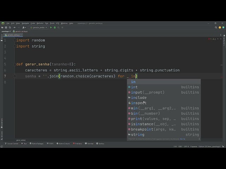The image size is (226, 169).
Task: Choose 'int' builtins completion suggestion
Action: click(x=164, y=87)
